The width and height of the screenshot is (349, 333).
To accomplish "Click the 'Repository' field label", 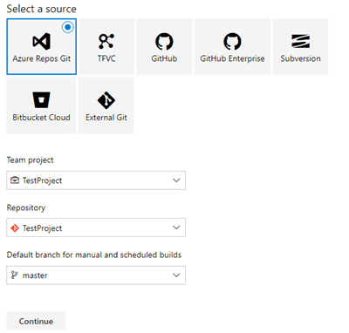I will click(26, 207).
